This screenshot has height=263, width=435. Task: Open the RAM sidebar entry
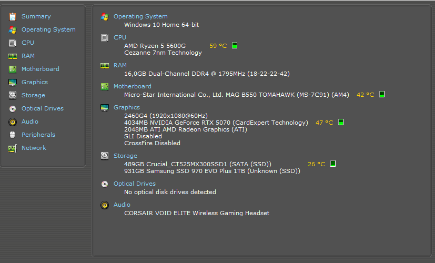pos(28,56)
